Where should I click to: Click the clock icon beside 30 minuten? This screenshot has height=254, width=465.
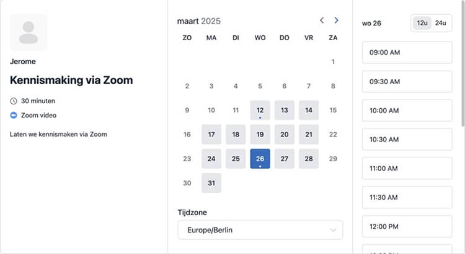(x=14, y=101)
